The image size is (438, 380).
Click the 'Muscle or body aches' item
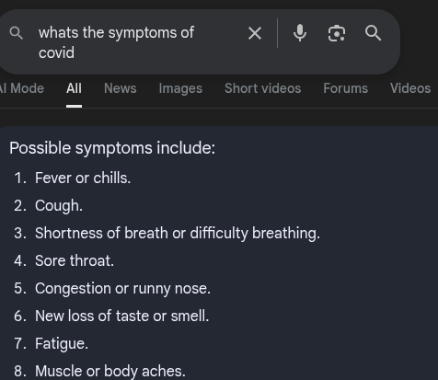tap(110, 371)
